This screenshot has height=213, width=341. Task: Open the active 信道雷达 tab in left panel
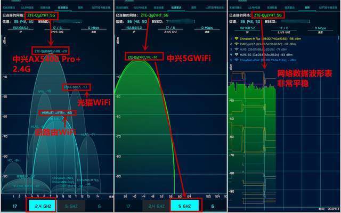pos(63,7)
